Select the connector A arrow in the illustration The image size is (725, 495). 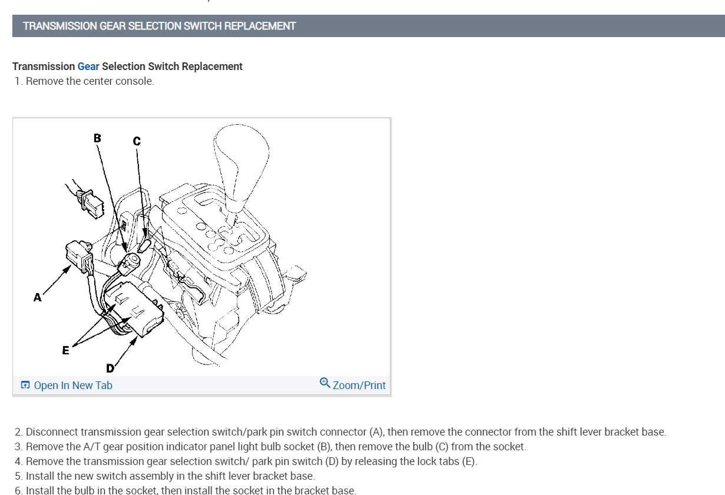click(x=59, y=277)
